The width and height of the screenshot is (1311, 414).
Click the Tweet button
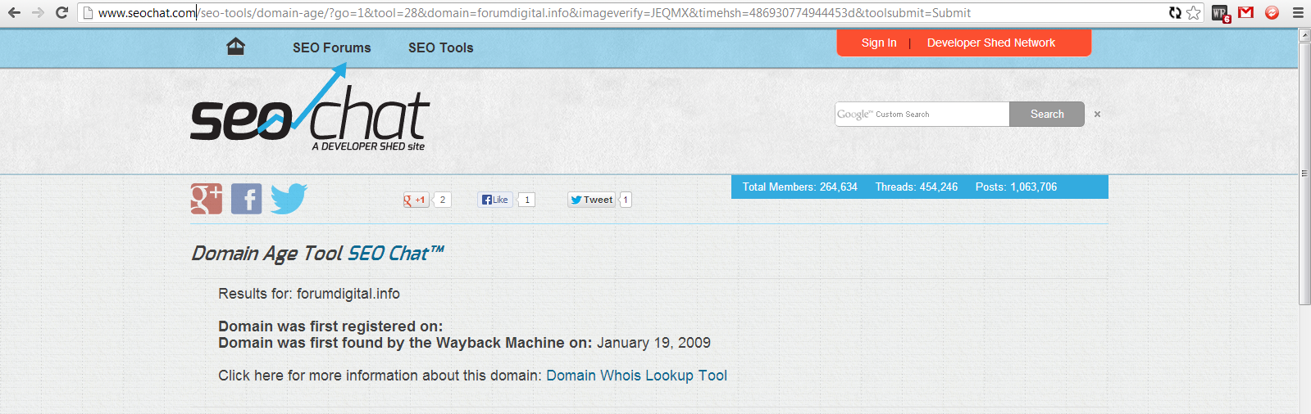[x=592, y=200]
